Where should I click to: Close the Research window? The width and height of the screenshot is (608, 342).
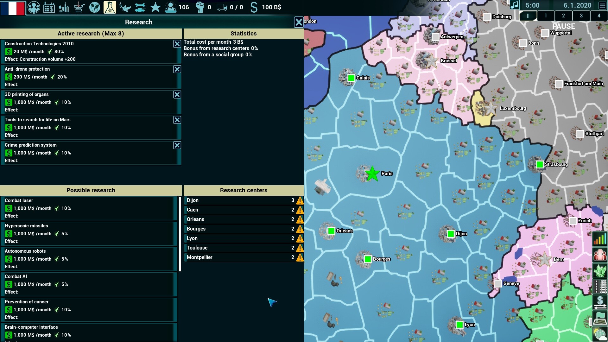click(x=299, y=22)
